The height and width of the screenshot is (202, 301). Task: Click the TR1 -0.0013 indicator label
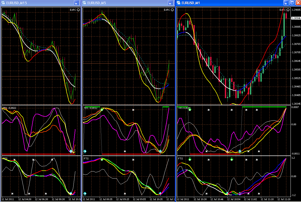91,108
